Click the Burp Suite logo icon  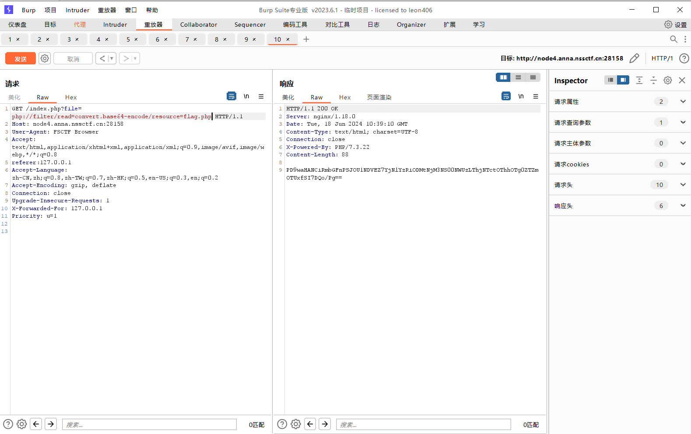(9, 10)
